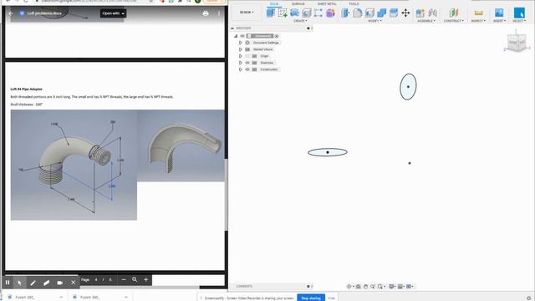
Task: Click the Combine tool
Action: pyautogui.click(x=381, y=13)
